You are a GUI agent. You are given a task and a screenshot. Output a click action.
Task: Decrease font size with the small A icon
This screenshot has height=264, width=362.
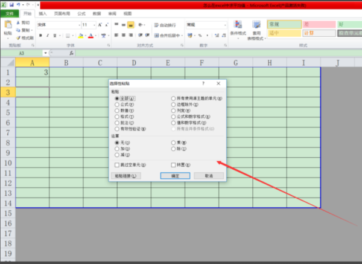[107, 25]
